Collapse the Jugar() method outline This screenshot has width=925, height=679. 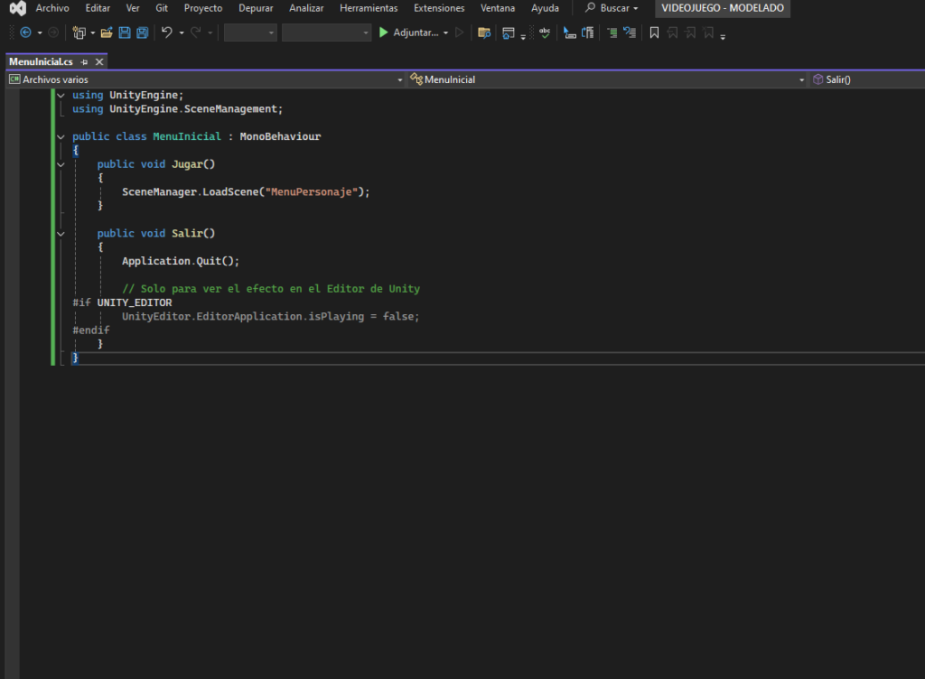tap(61, 164)
